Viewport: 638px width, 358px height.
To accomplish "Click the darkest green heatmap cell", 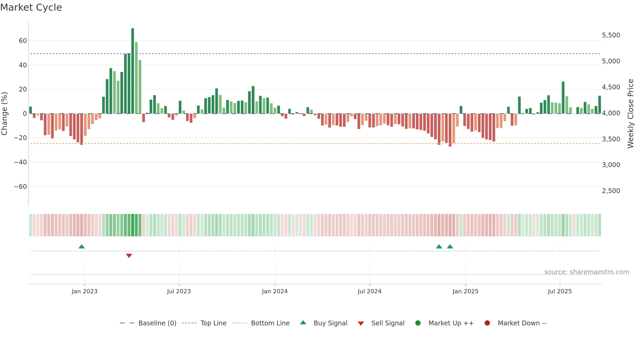I will (133, 225).
